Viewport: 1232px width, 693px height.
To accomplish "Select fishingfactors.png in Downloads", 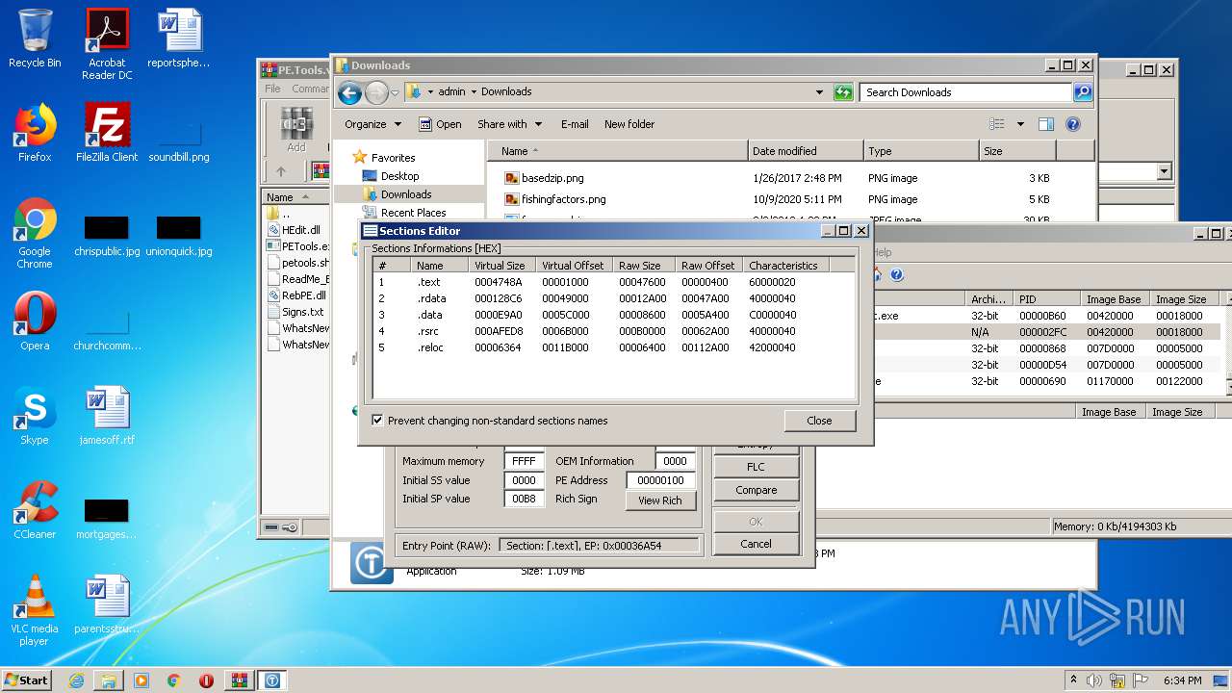I will coord(555,199).
